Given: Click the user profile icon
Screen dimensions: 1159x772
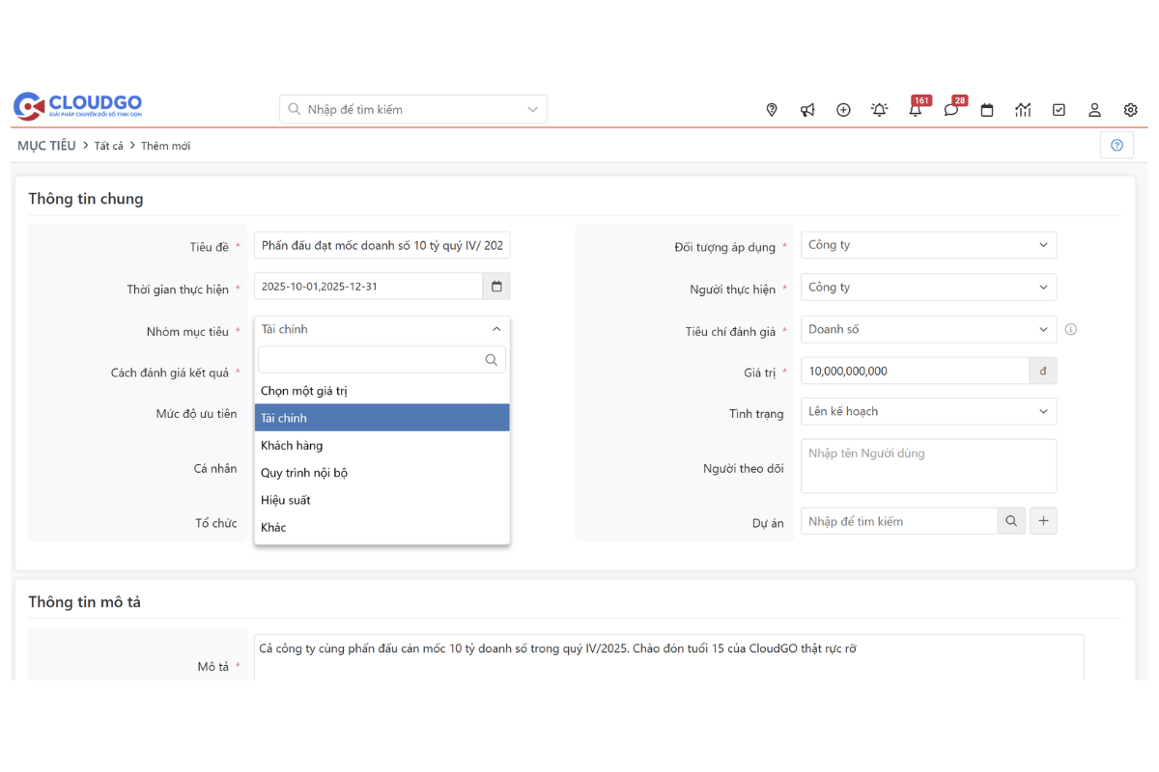Looking at the screenshot, I should point(1094,110).
